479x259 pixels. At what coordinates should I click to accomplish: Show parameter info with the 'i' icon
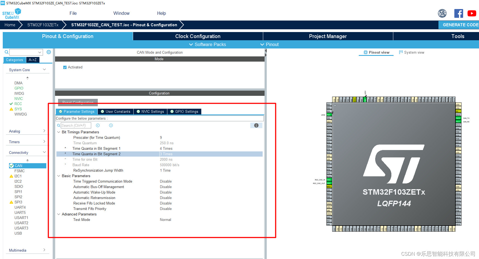[x=256, y=125]
